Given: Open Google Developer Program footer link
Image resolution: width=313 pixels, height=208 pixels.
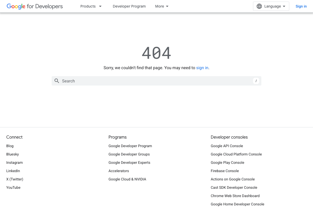Looking at the screenshot, I should click(130, 146).
